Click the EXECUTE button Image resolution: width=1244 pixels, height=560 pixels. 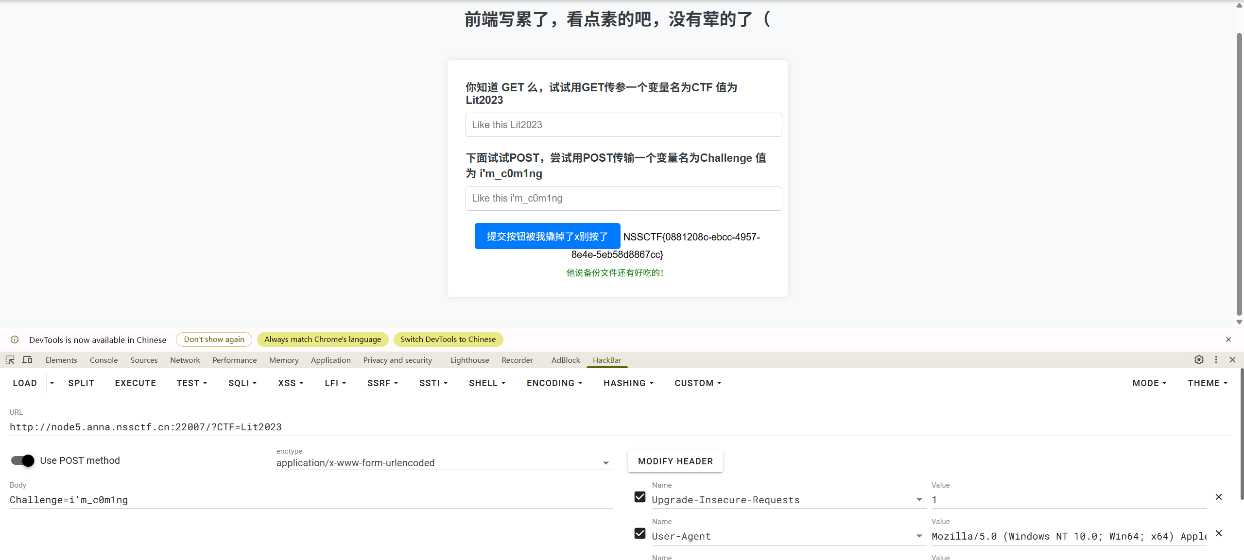coord(135,383)
